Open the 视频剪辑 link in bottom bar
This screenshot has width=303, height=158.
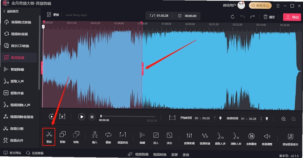(142, 154)
